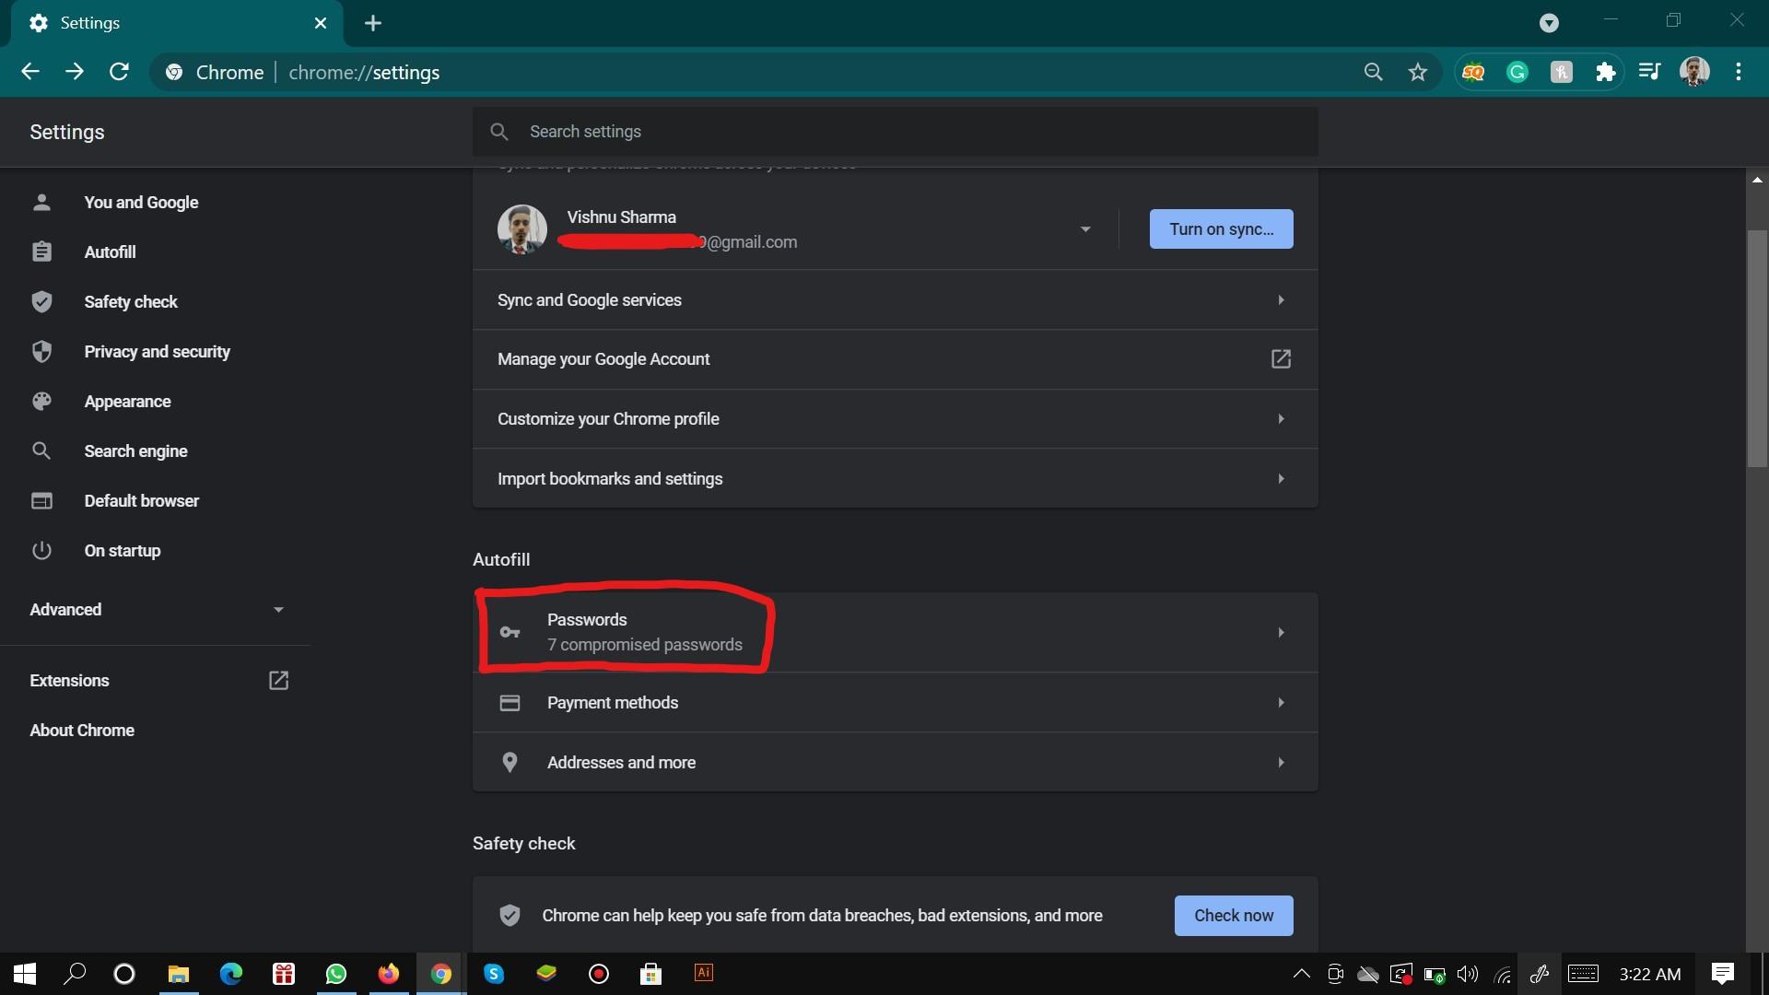Reload the settings page

[x=119, y=72]
